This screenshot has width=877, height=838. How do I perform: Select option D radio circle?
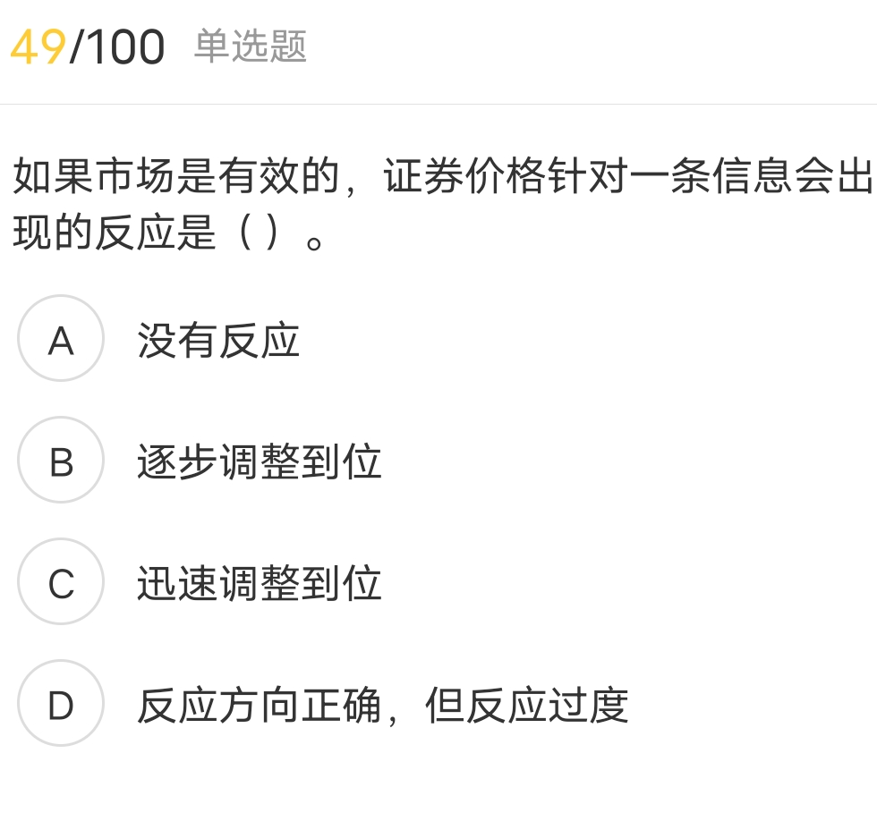61,705
